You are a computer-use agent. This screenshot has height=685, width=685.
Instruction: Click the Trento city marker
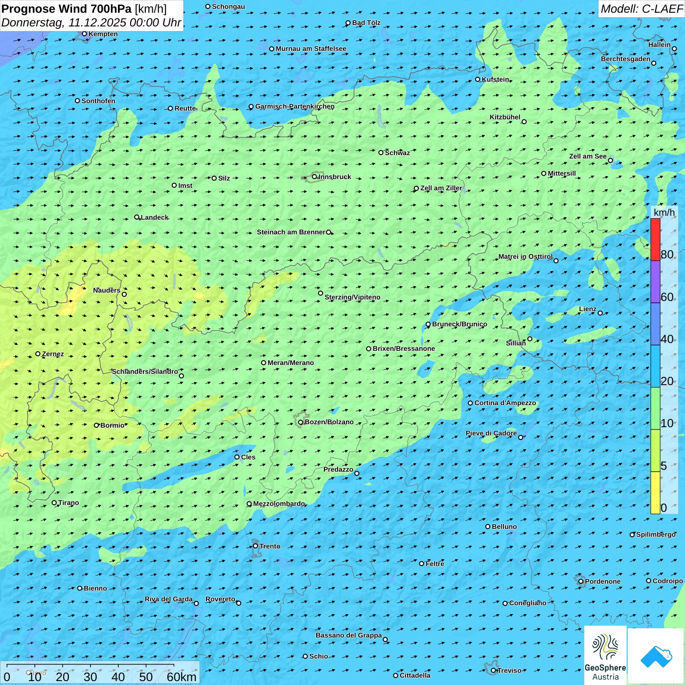(255, 546)
